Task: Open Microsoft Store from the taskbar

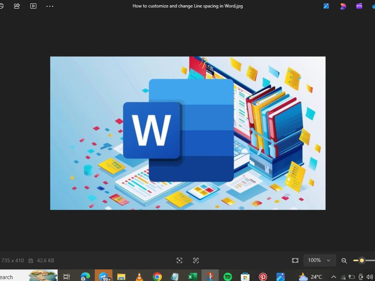Action: [245, 277]
